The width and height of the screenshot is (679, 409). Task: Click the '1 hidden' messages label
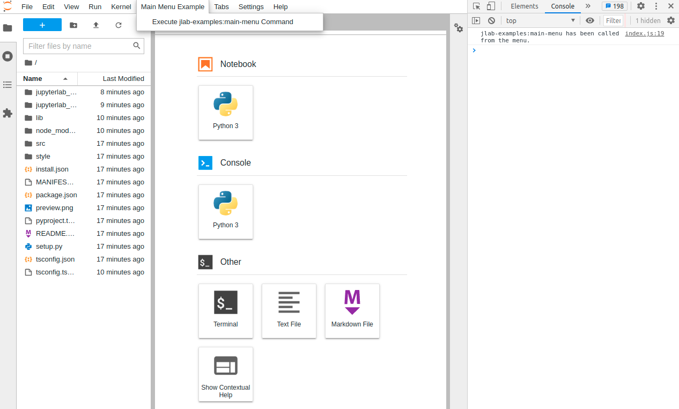(648, 20)
